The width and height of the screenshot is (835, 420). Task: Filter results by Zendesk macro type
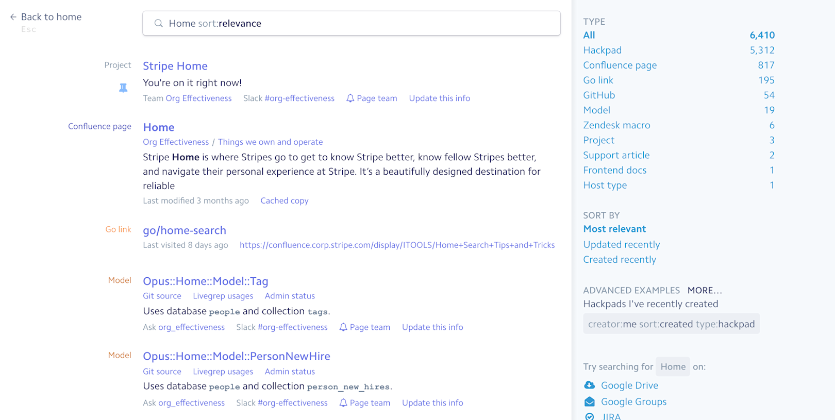pos(616,125)
